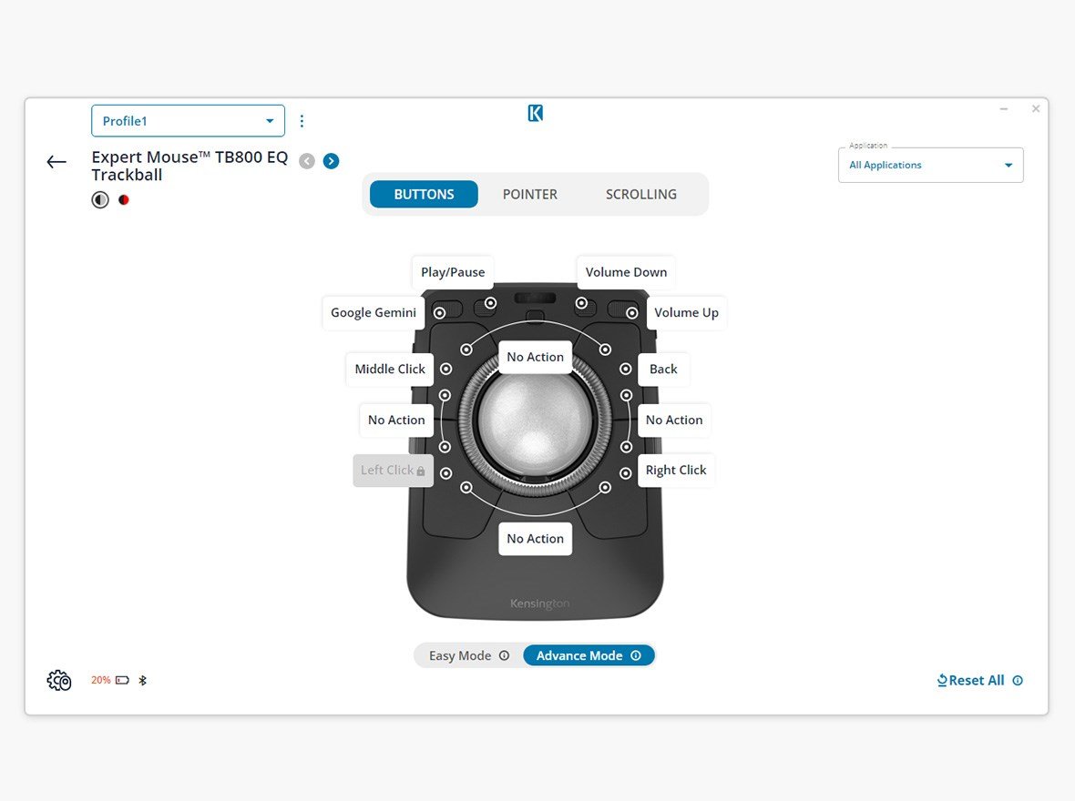Open the Profile1 dropdown
The image size is (1075, 801).
tap(188, 120)
